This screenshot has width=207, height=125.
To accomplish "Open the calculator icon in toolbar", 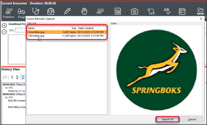I will (118, 11).
